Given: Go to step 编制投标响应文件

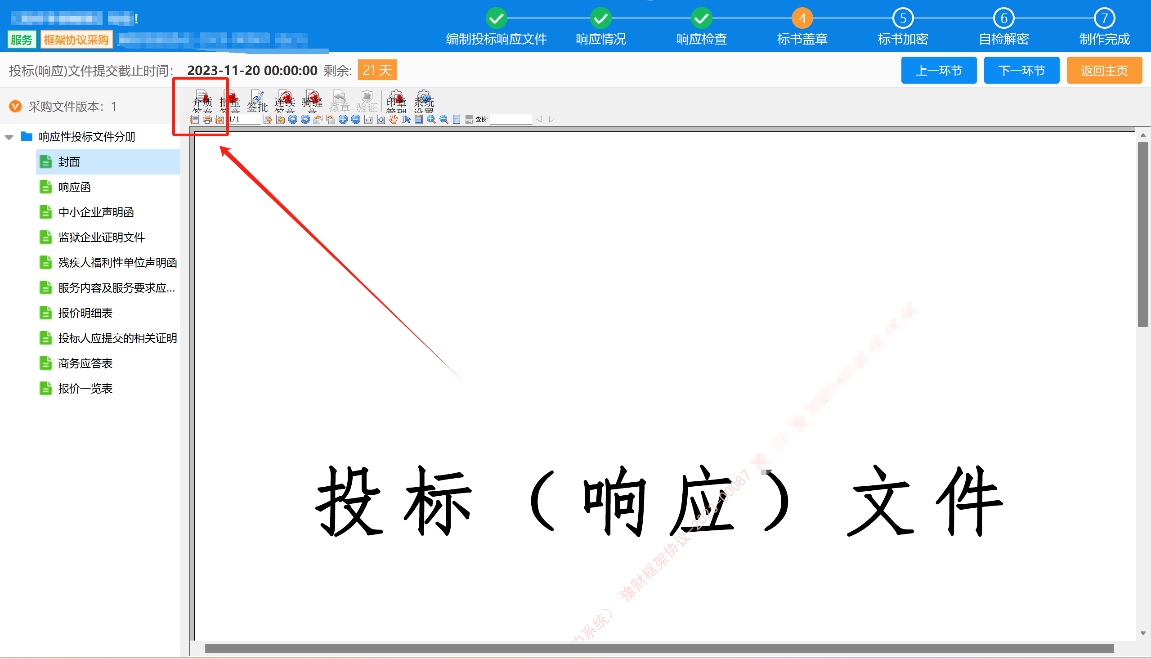Looking at the screenshot, I should click(x=496, y=27).
